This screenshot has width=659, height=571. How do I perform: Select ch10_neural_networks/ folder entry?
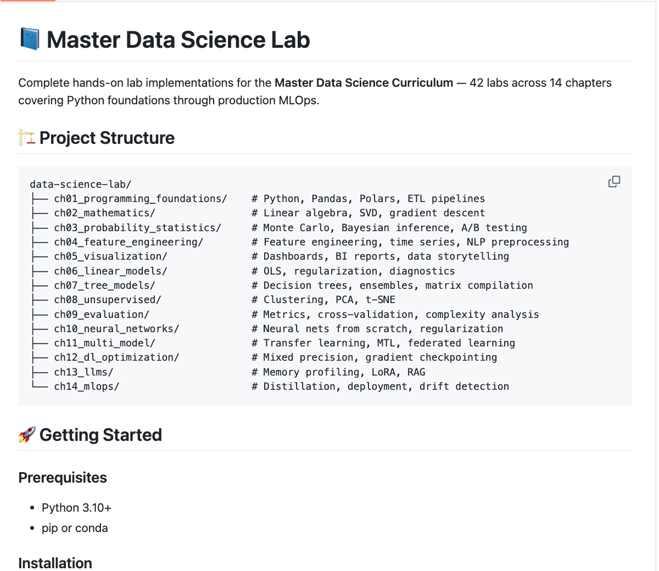point(116,329)
